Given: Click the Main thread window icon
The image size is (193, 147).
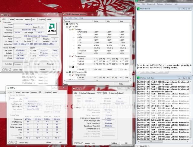Looking at the screenshot, I should [x=138, y=9].
